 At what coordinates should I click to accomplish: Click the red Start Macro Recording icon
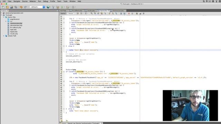click(x=129, y=13)
